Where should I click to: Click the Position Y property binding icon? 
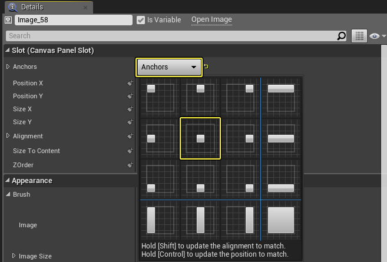coord(130,96)
